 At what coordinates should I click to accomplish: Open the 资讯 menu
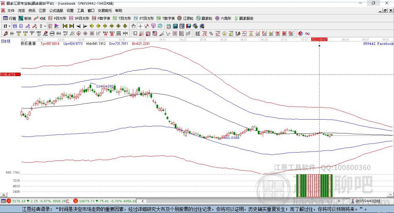[32, 10]
